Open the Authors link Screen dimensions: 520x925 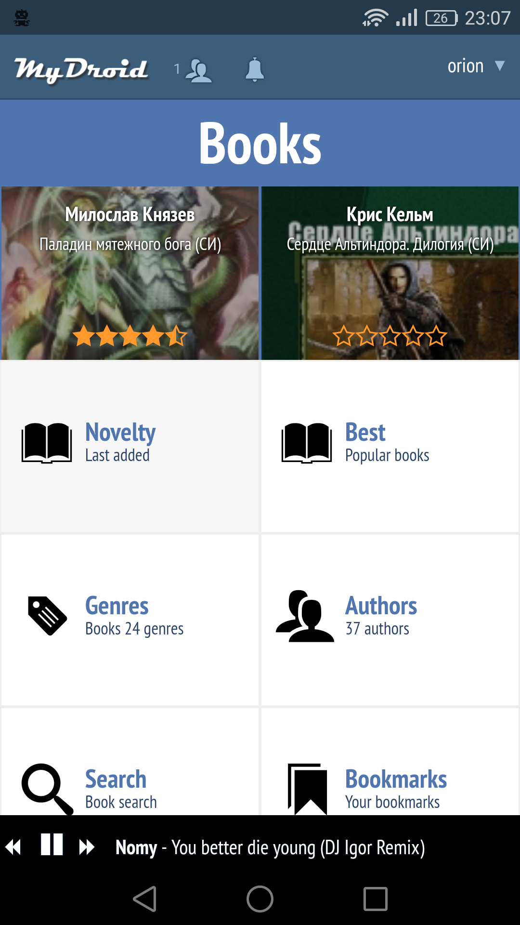pos(381,606)
